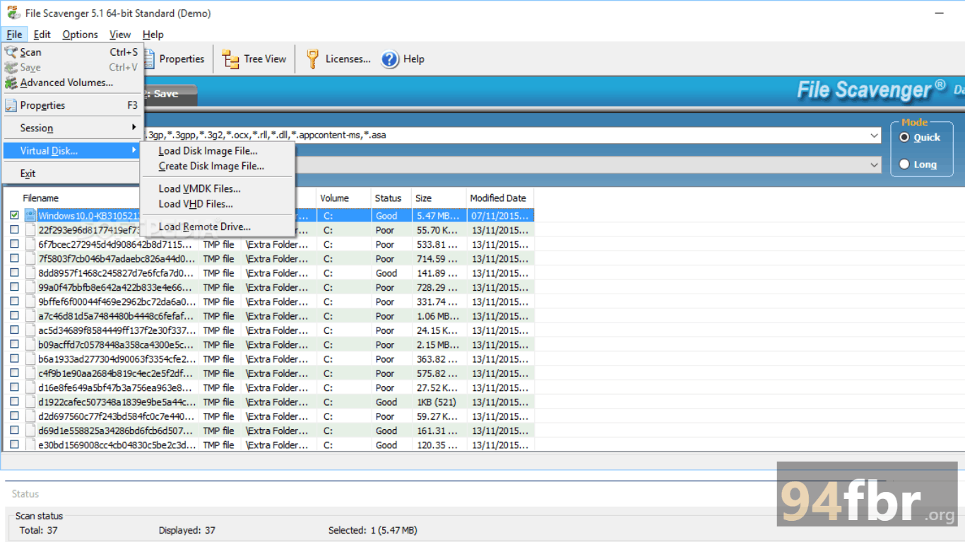Sort by Modified Date column header
Viewport: 965px width, 542px height.
(x=498, y=198)
